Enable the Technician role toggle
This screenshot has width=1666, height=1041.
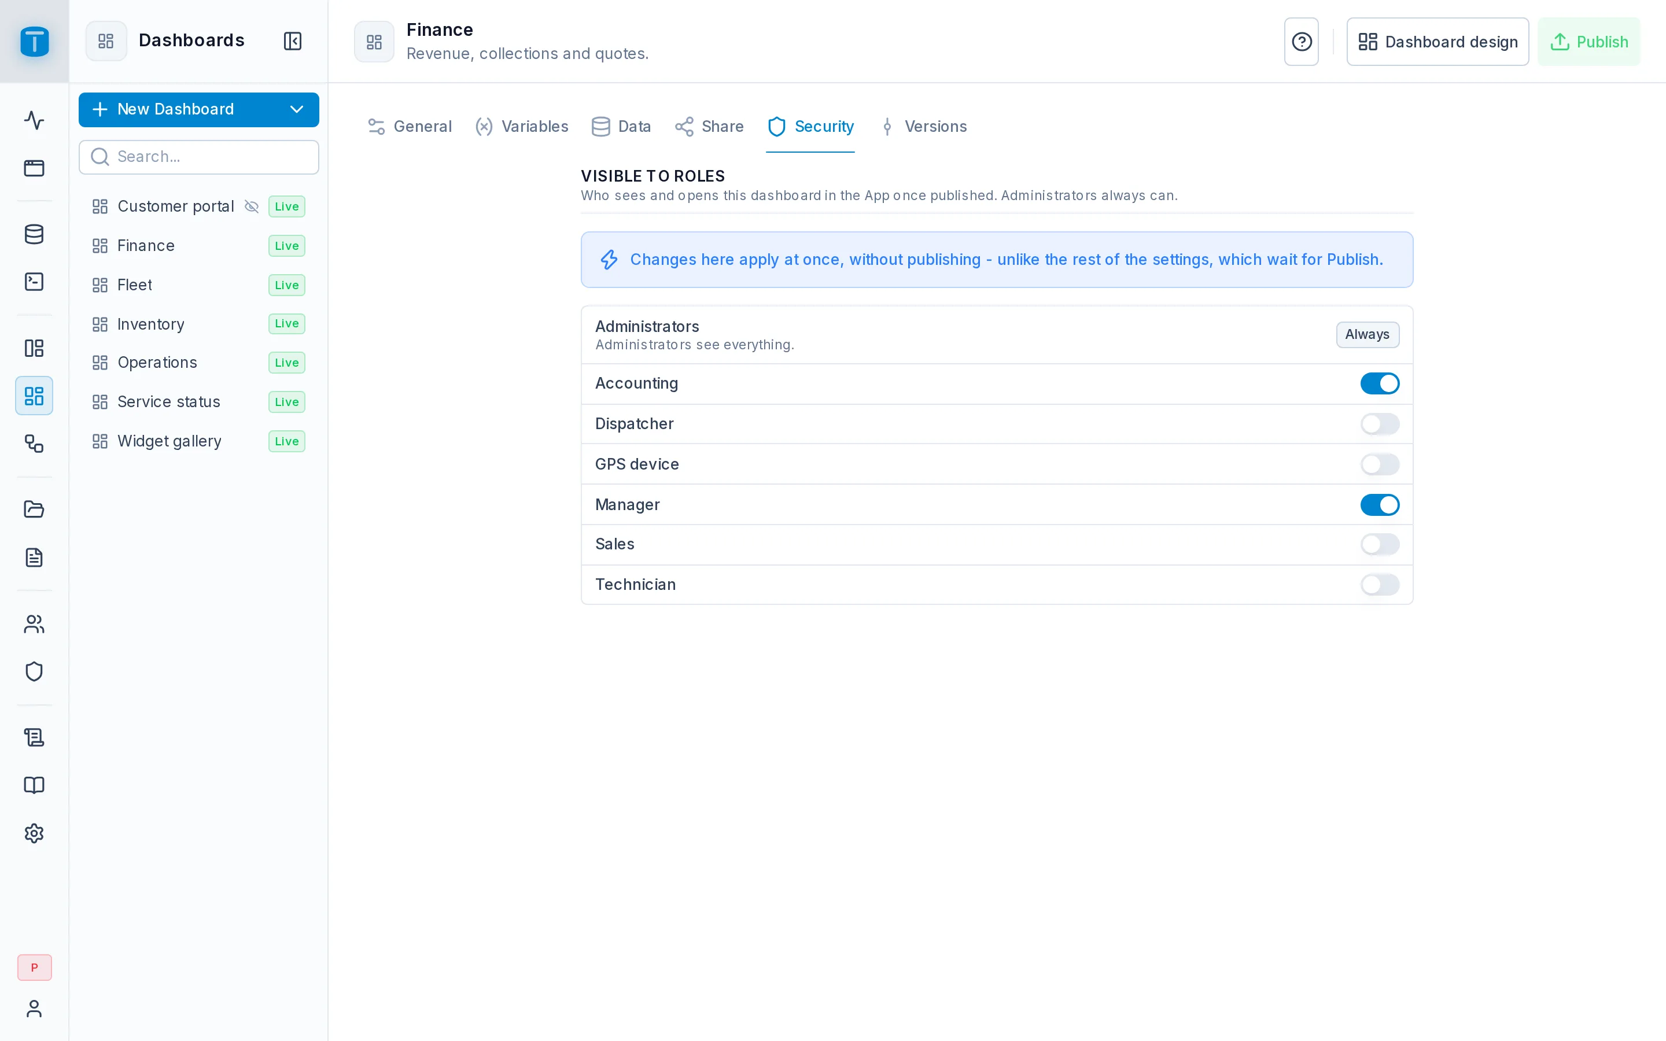(x=1380, y=585)
